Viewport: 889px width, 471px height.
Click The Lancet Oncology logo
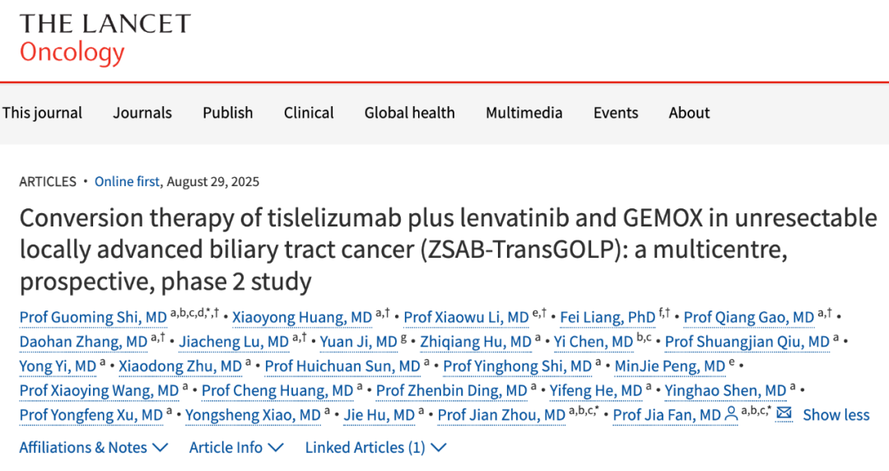[105, 39]
